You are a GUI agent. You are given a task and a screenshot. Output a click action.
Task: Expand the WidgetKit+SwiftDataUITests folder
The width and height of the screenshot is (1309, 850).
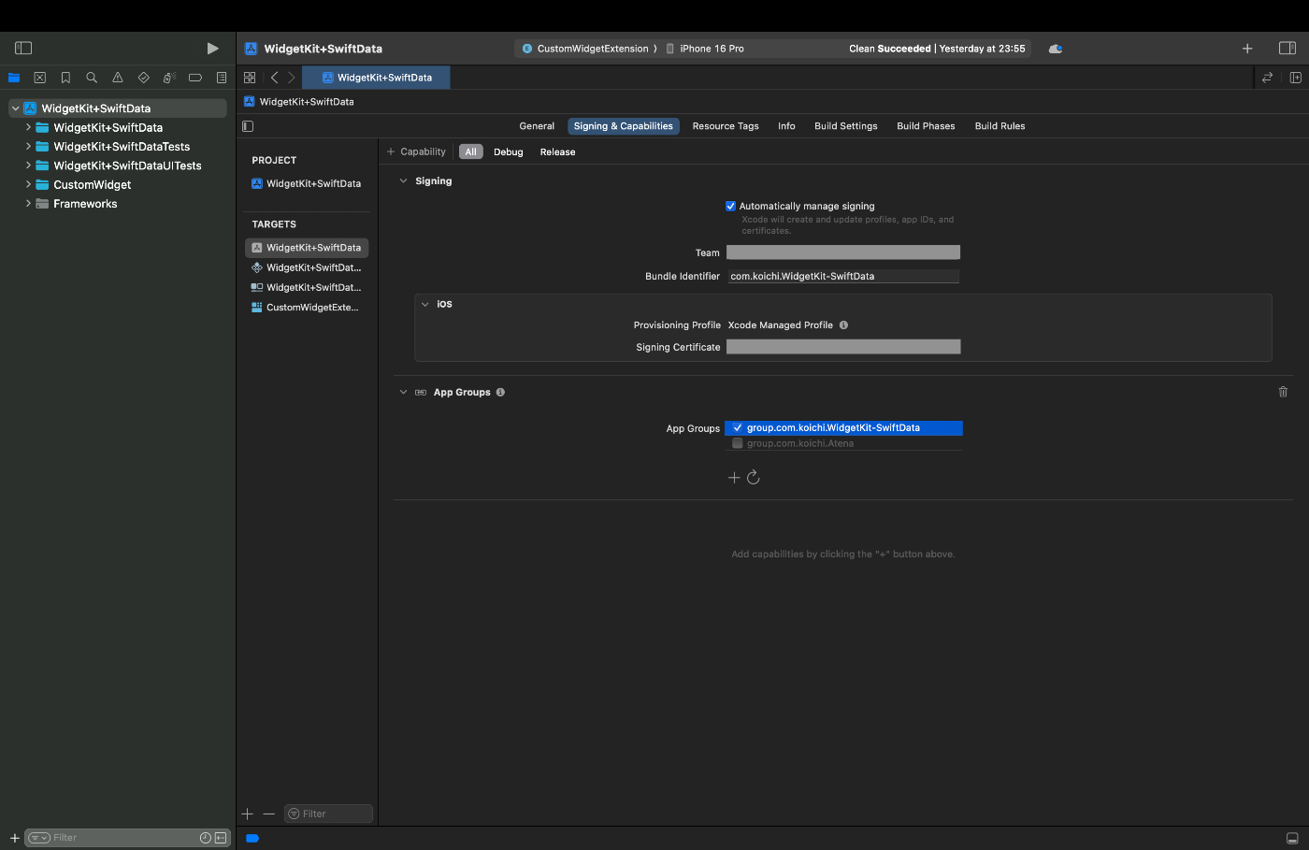pos(28,166)
